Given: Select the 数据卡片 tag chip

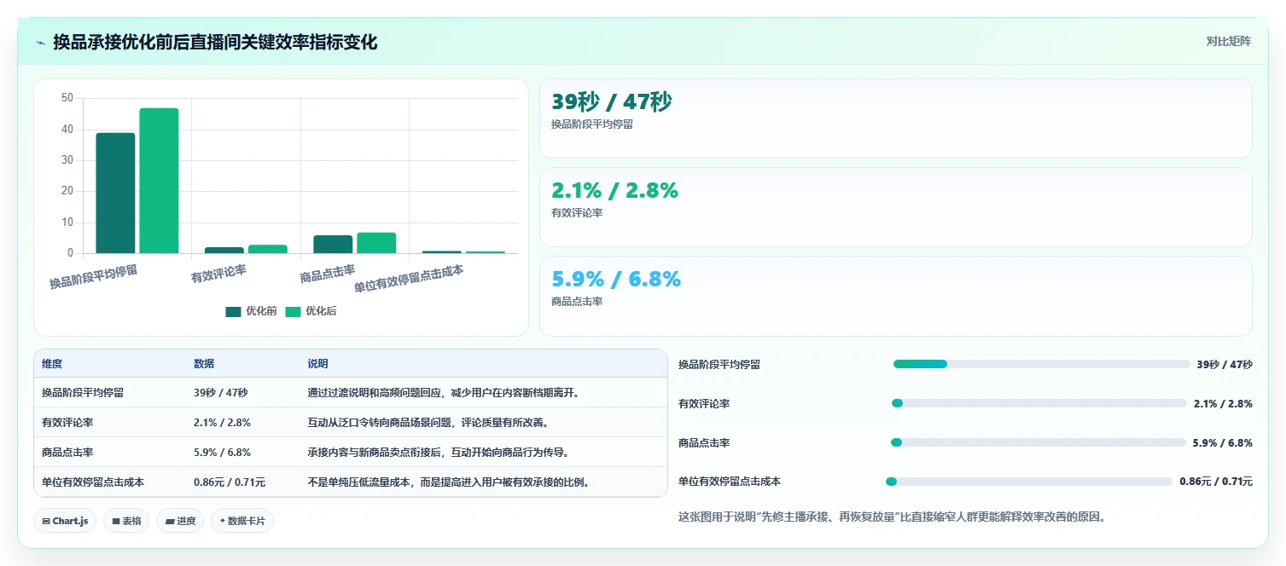Looking at the screenshot, I should tap(242, 521).
